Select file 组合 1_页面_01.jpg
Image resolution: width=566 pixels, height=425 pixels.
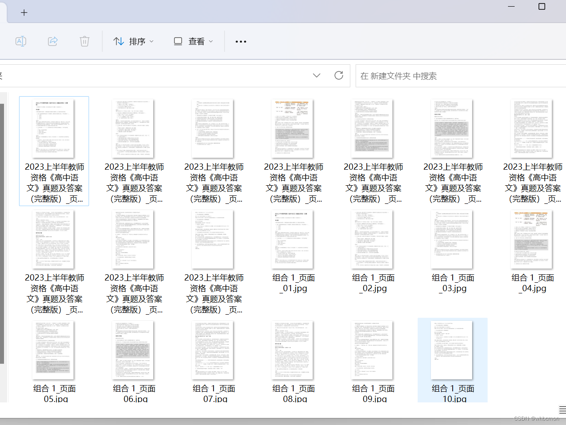[x=293, y=252]
